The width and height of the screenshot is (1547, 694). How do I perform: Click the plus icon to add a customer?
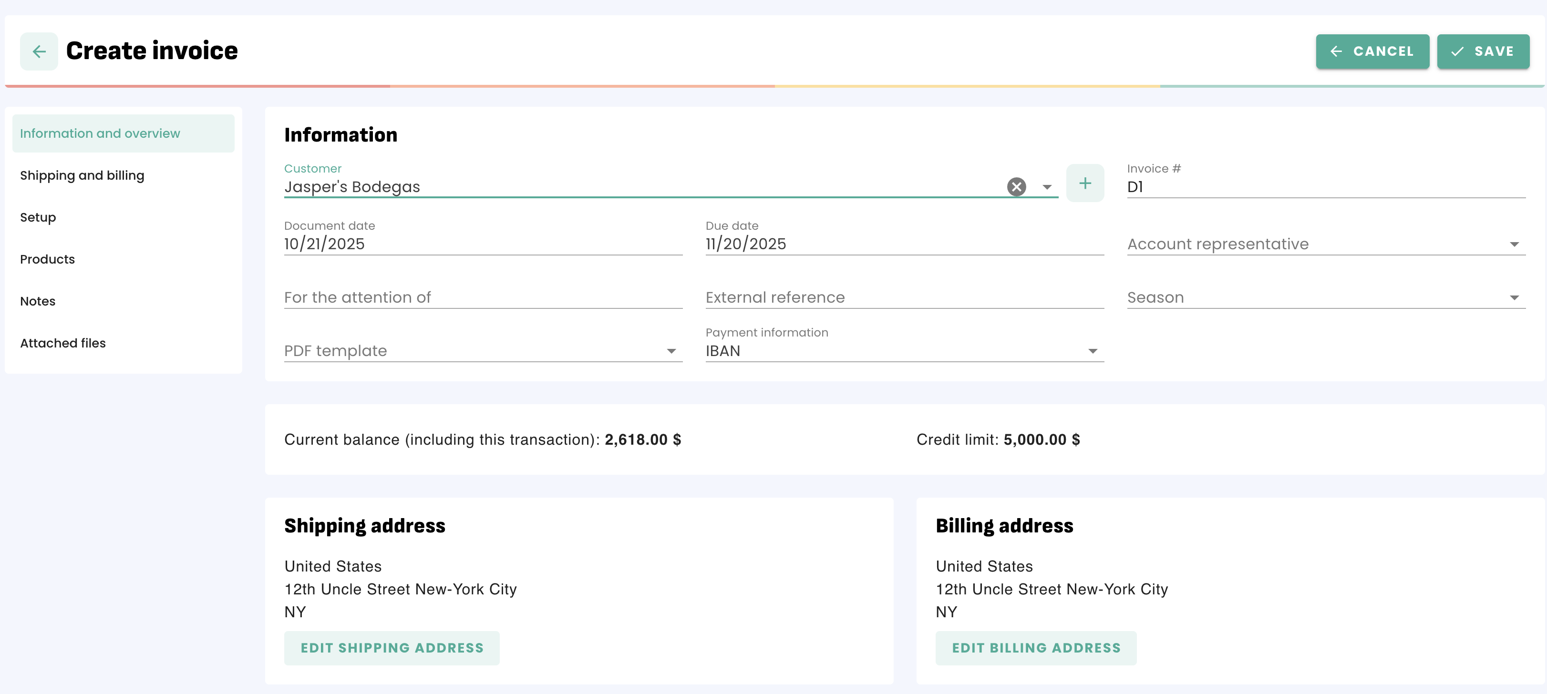pyautogui.click(x=1084, y=183)
